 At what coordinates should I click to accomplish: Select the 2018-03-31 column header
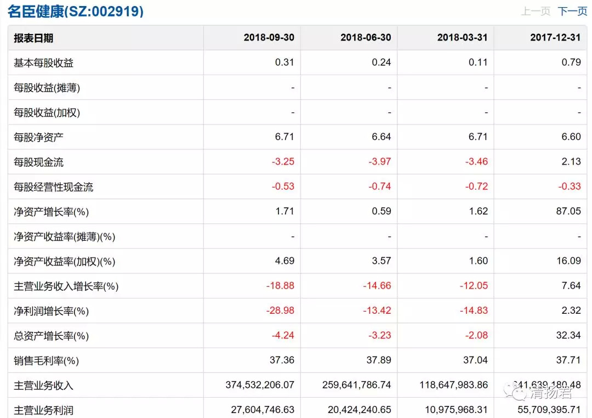[462, 37]
